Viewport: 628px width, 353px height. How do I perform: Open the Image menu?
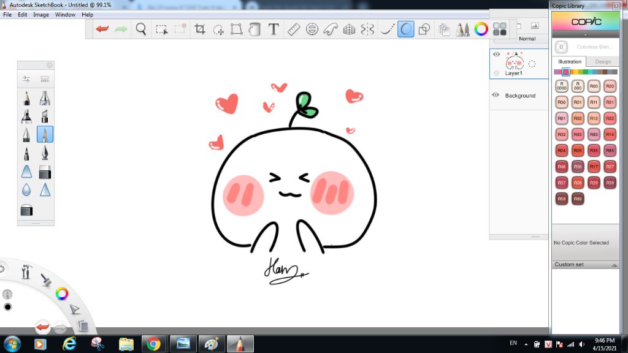click(x=41, y=15)
